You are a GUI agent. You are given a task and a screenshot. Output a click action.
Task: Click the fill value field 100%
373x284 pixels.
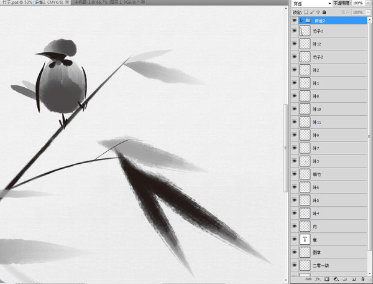358,12
